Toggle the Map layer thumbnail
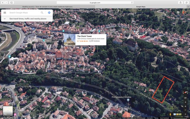190x119 pixels. pyautogui.click(x=8, y=111)
